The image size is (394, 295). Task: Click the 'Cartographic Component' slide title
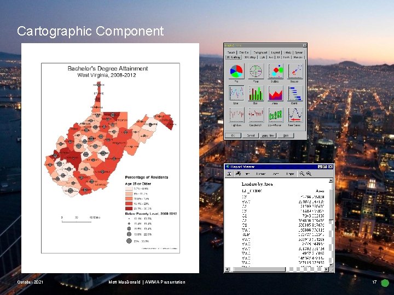(90, 32)
